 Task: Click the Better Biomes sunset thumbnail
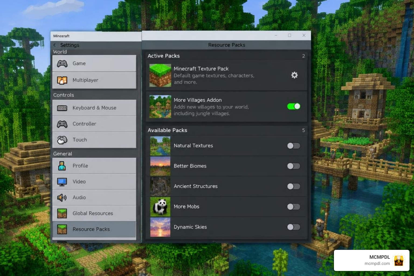[x=160, y=166]
